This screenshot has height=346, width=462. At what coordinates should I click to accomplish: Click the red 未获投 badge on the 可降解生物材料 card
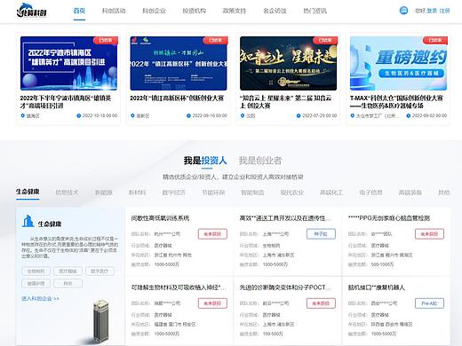click(212, 303)
